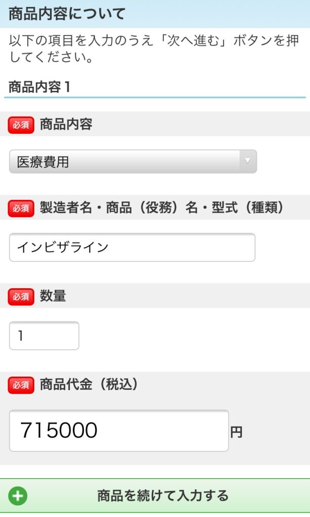Click the price field showing 715000

pos(119,431)
